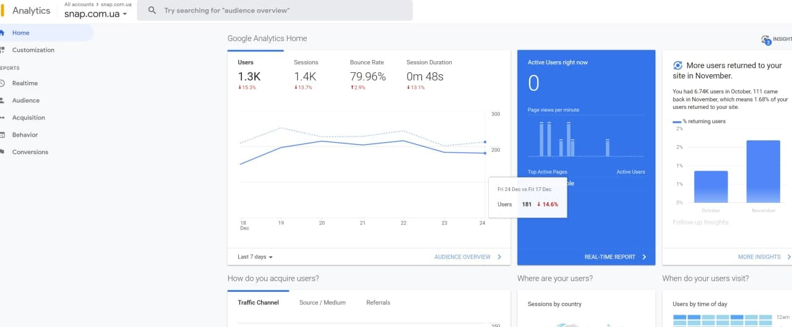Select the Sessions metric tab
This screenshot has width=792, height=327.
[306, 62]
